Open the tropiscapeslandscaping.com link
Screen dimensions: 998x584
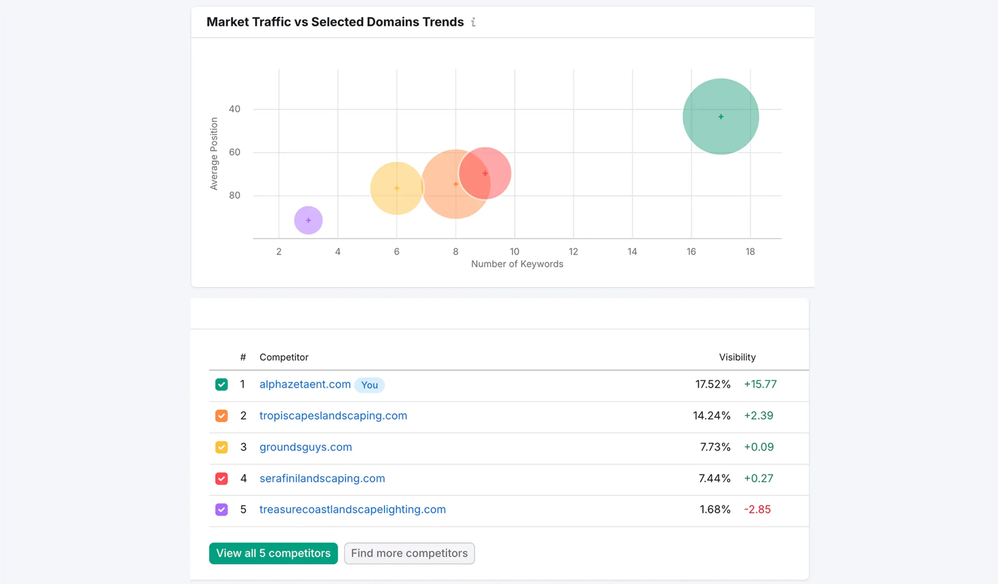[x=333, y=415]
